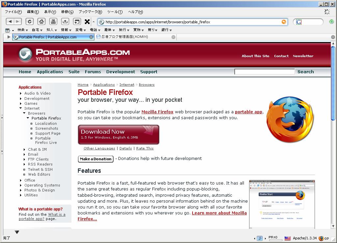Open the ブックマーク(B) menu
337x243 pixels.
click(x=90, y=12)
